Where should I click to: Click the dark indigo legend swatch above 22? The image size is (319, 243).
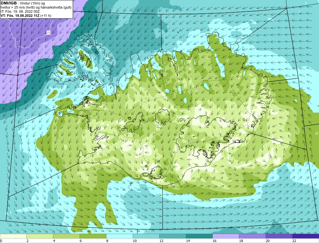point(305,236)
